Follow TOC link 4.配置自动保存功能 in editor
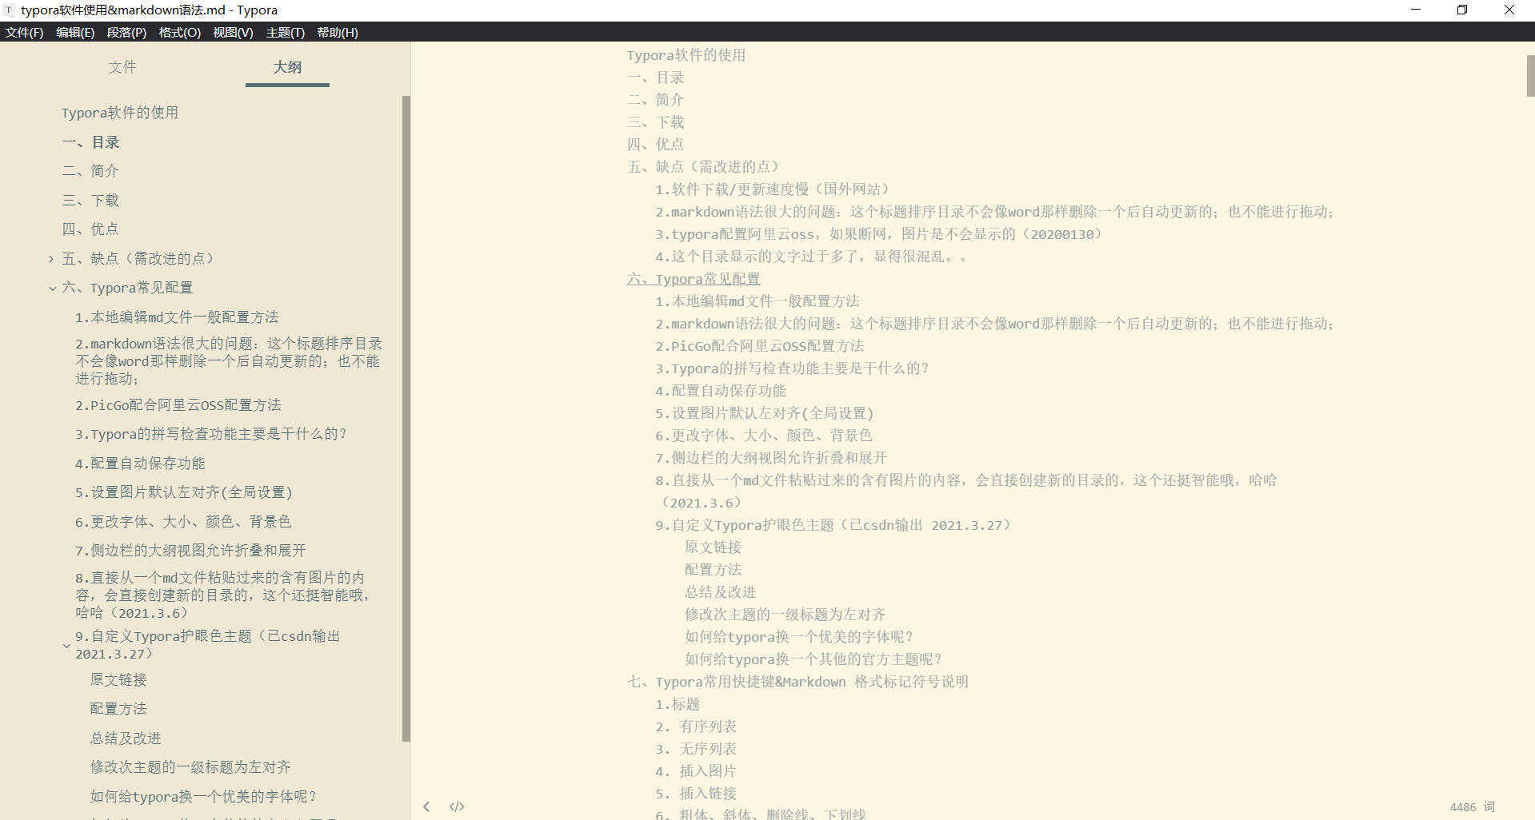The width and height of the screenshot is (1535, 820). point(721,391)
